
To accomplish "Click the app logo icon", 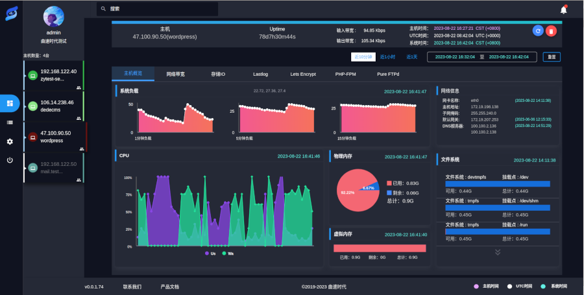I will click(11, 14).
